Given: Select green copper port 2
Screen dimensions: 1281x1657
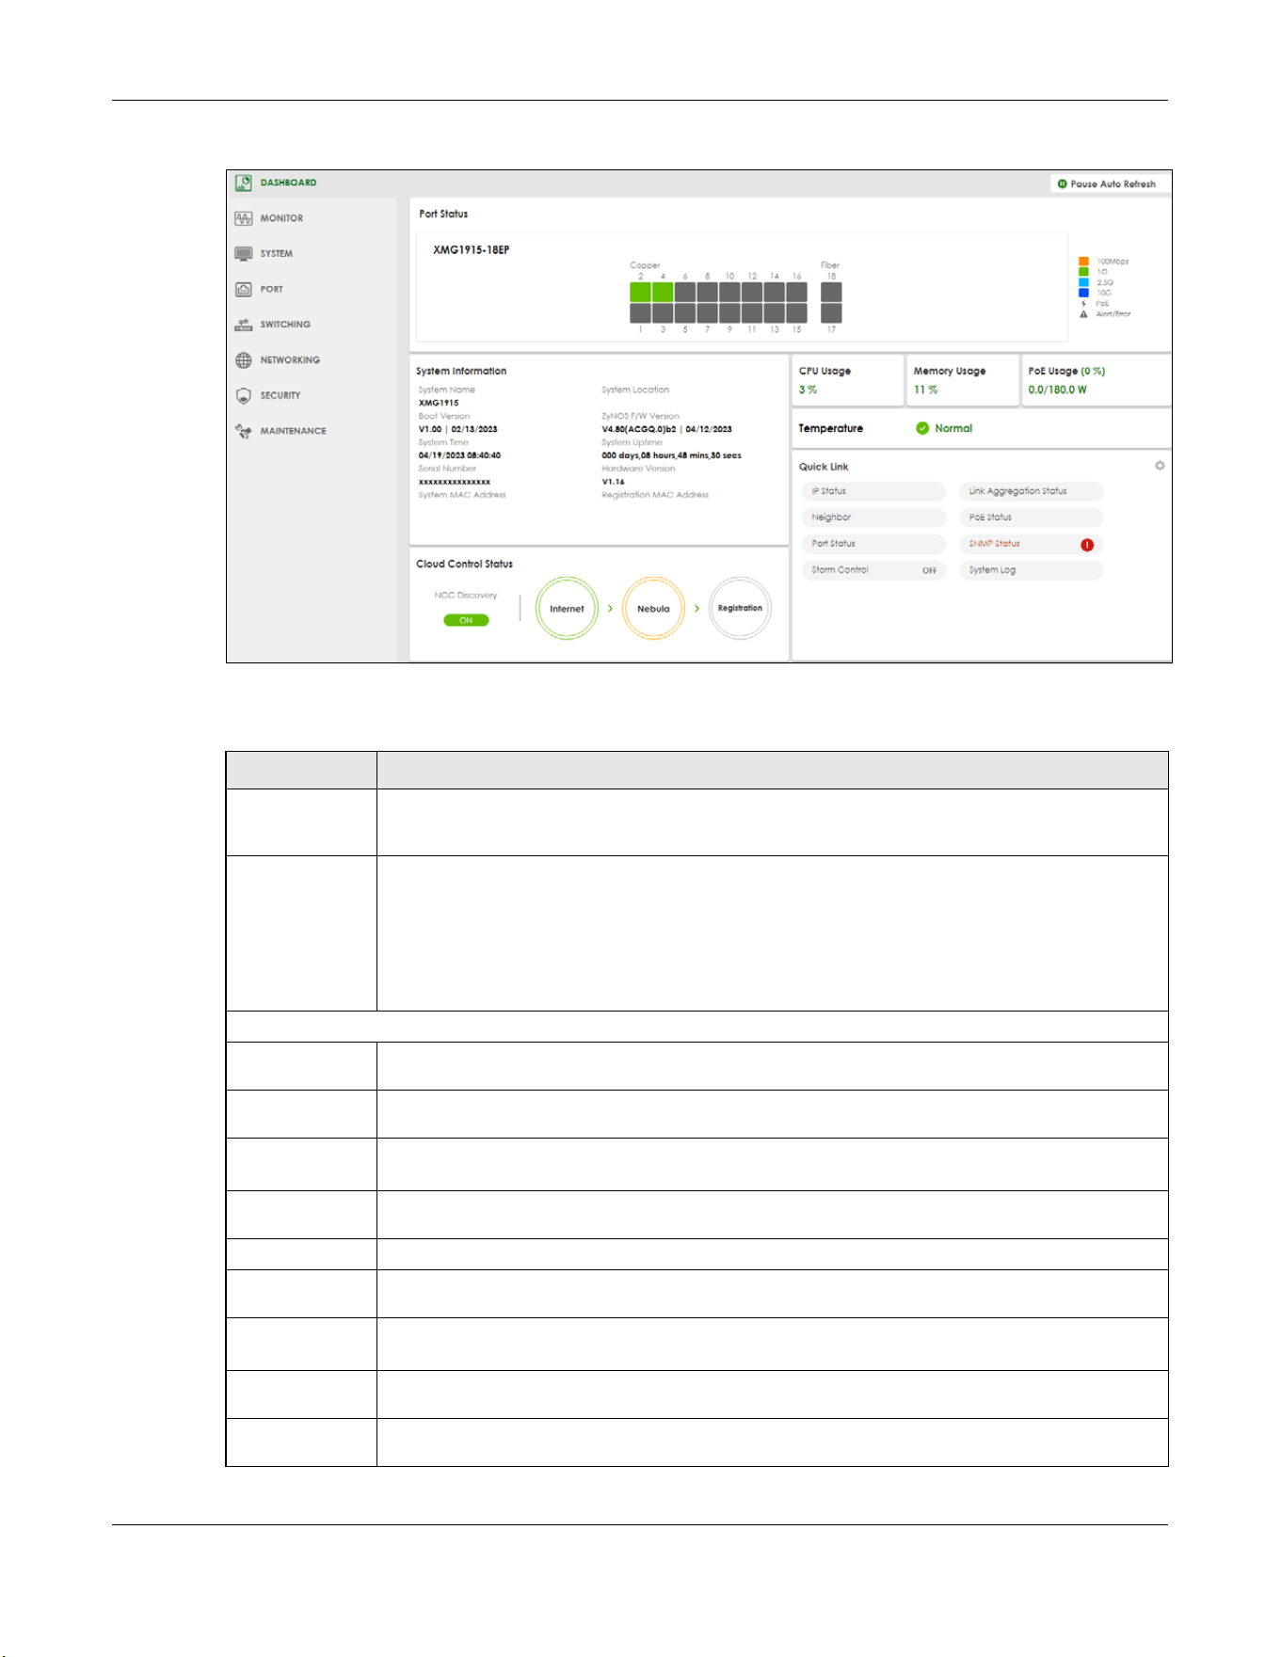Looking at the screenshot, I should click(x=641, y=292).
